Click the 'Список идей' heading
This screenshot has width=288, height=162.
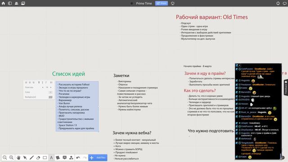pos(68,74)
